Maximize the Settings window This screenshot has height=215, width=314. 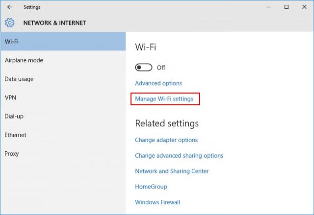click(x=287, y=7)
